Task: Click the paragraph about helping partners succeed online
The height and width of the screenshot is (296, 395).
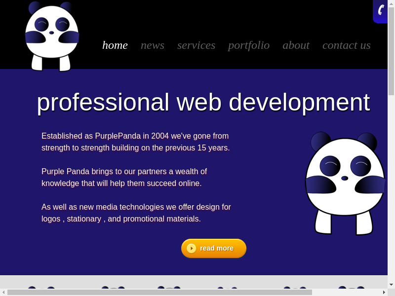Action: click(124, 177)
